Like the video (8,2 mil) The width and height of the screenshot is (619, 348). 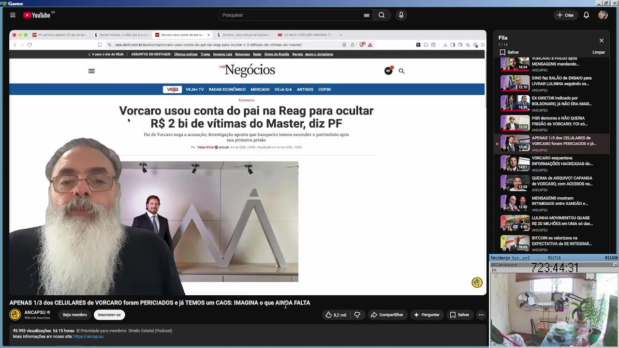336,315
